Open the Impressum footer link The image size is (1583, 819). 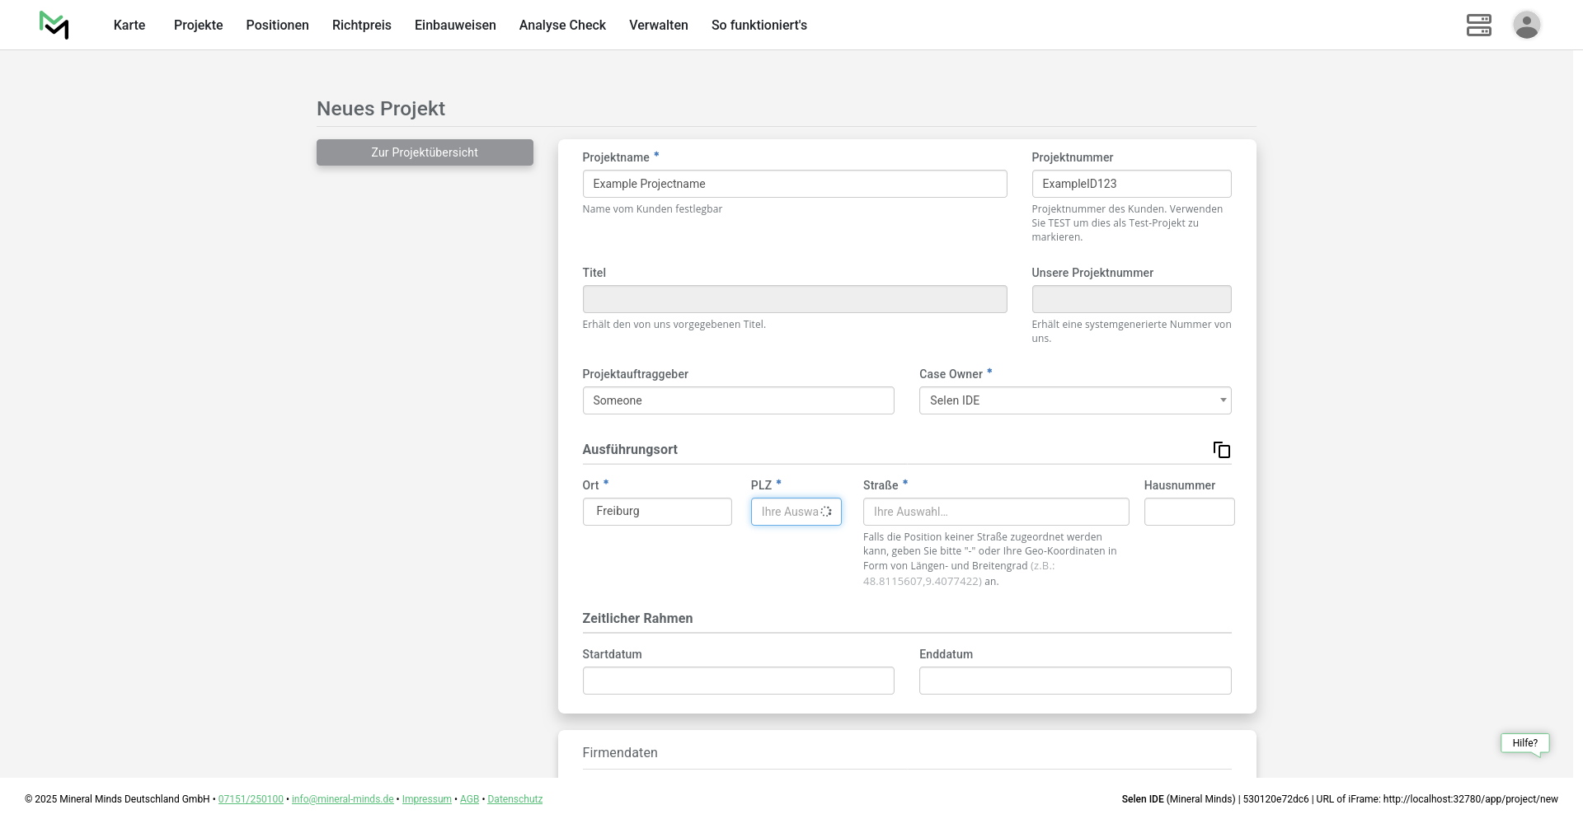point(426,799)
